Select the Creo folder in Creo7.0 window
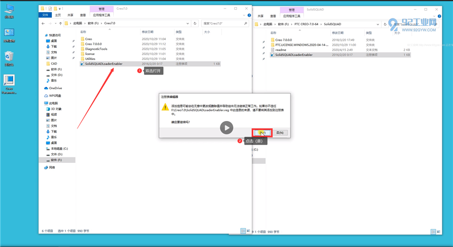Screen dimensions: 453x247 (x=89, y=39)
